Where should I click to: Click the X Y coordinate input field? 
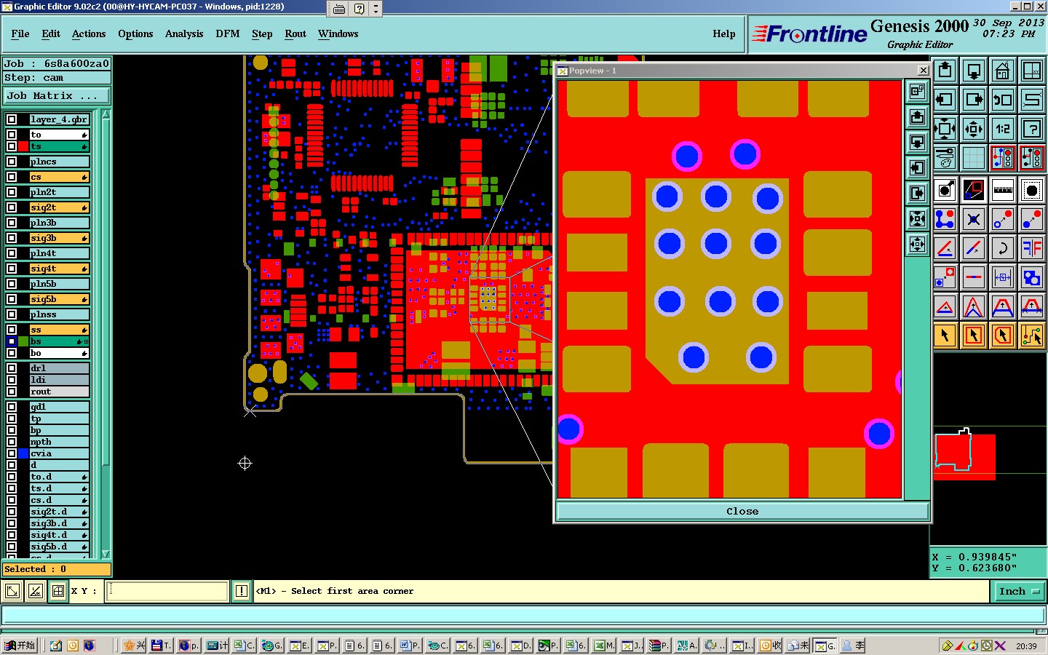[167, 591]
